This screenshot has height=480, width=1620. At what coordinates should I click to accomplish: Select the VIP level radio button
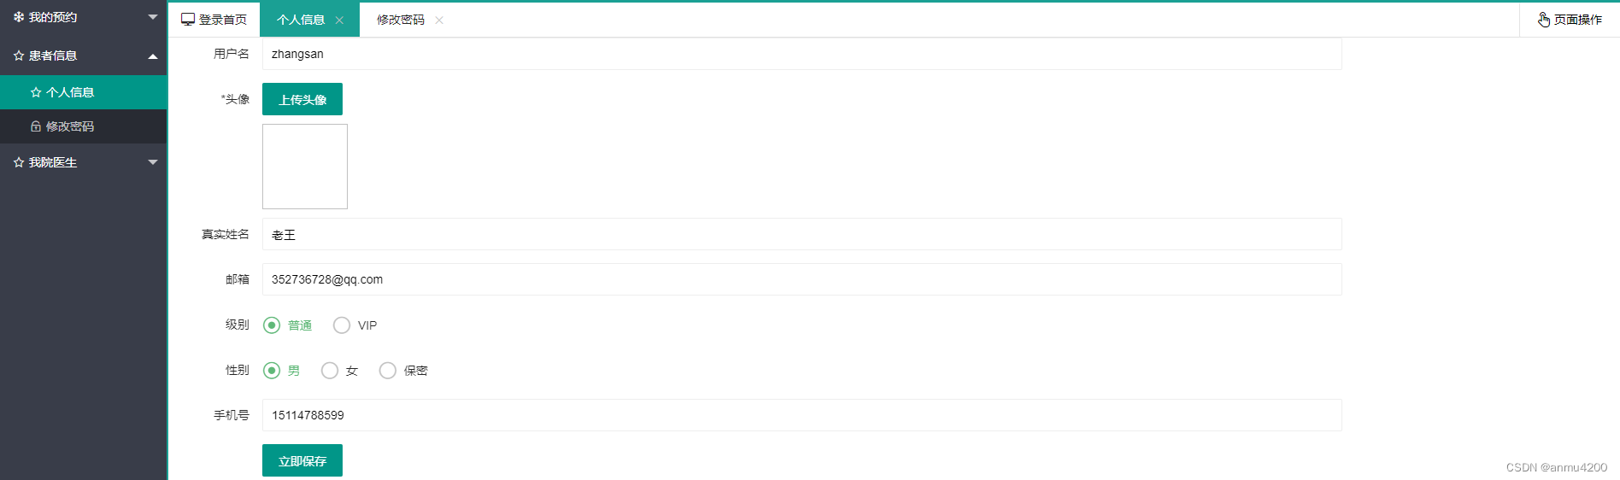click(342, 325)
